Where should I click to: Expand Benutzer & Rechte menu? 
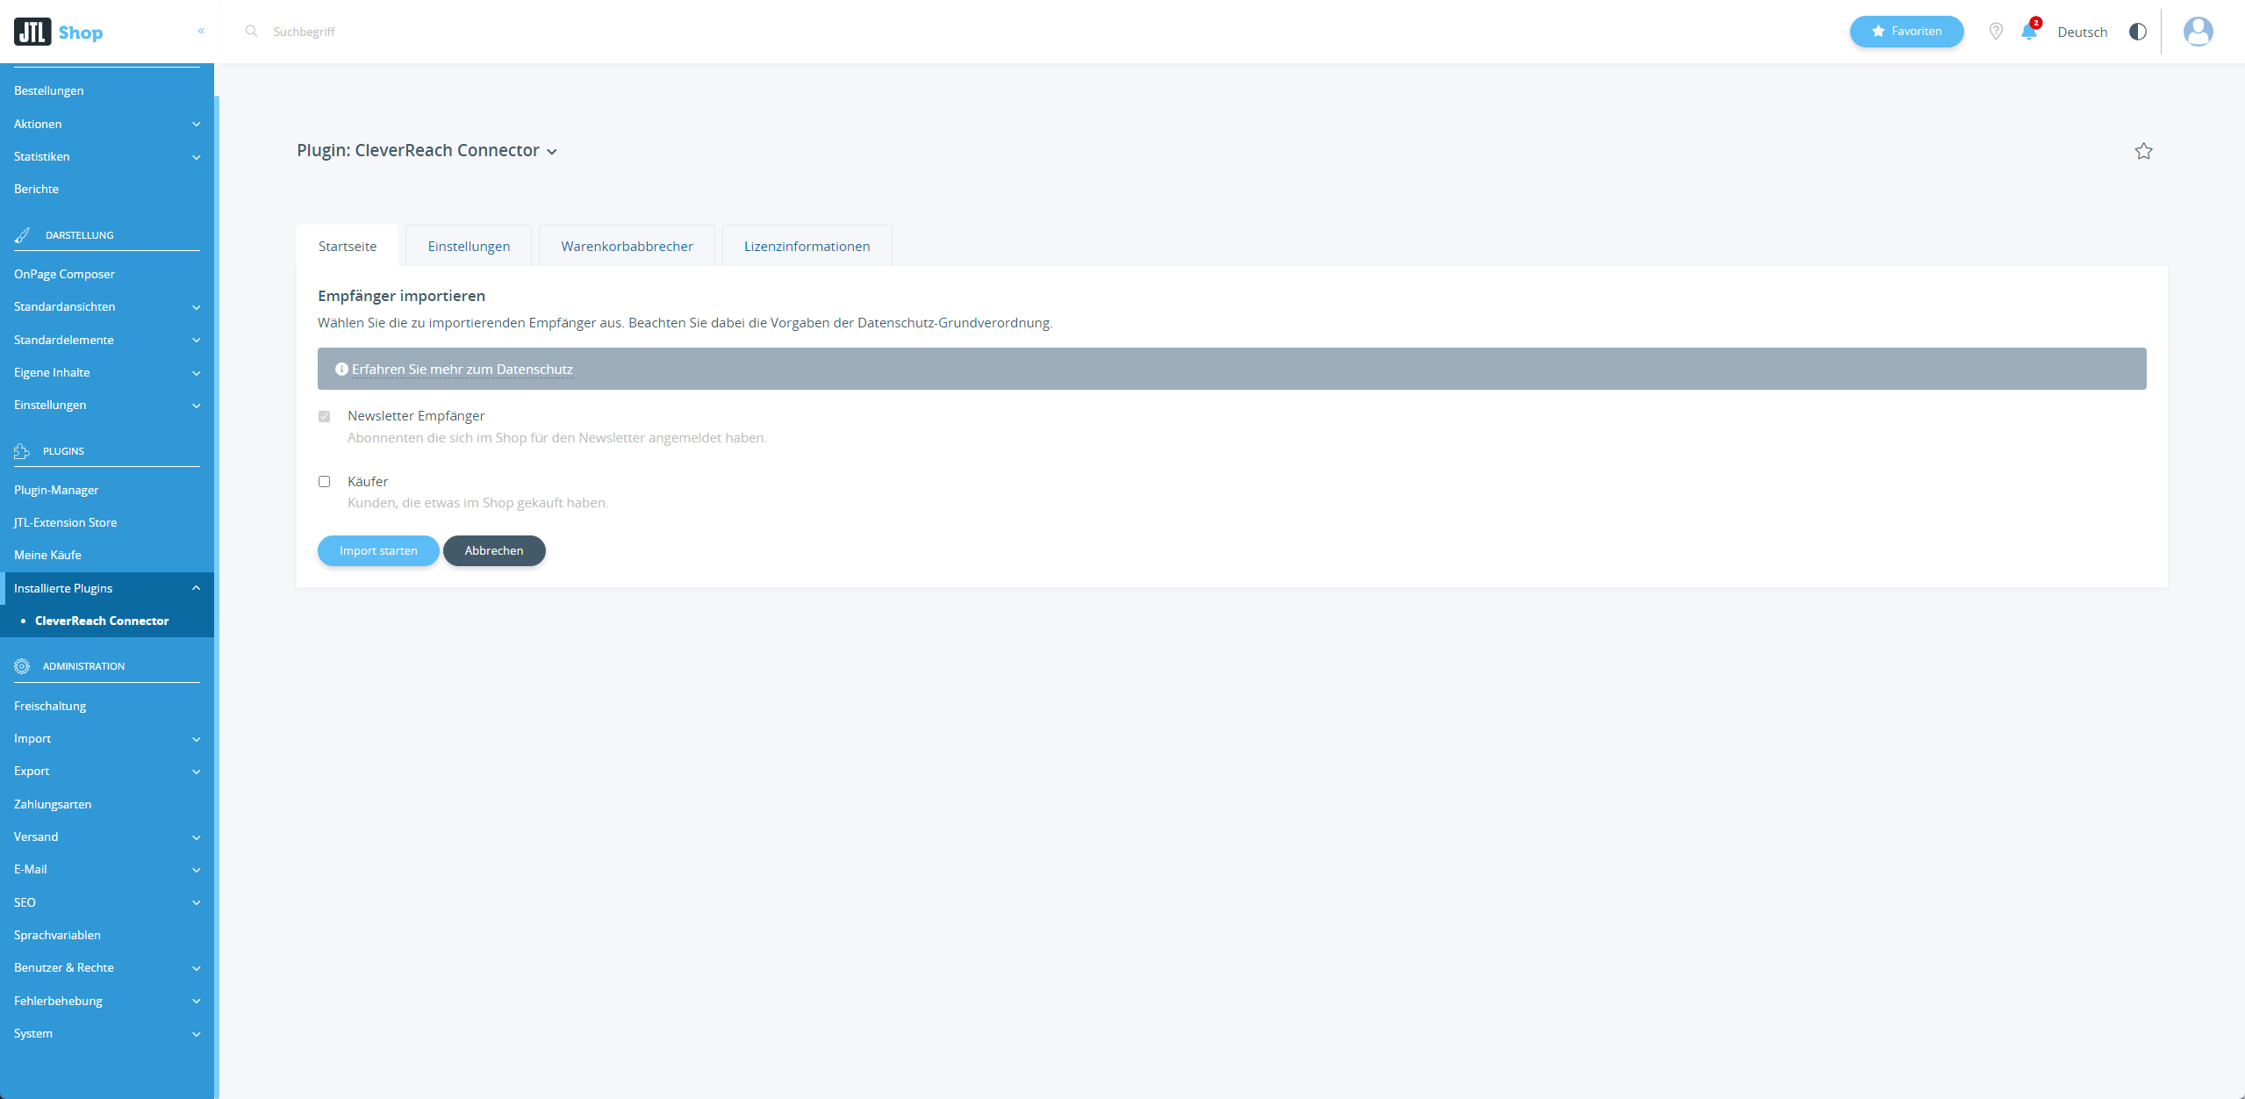coord(107,967)
